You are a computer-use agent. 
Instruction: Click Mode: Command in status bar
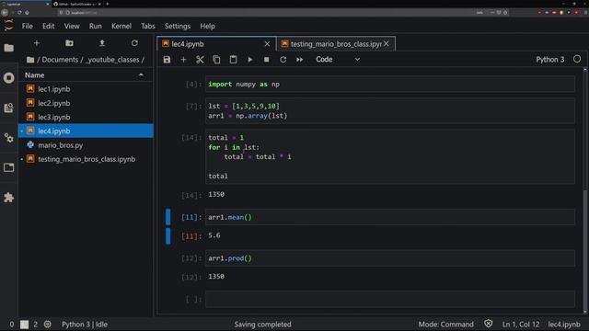445,325
